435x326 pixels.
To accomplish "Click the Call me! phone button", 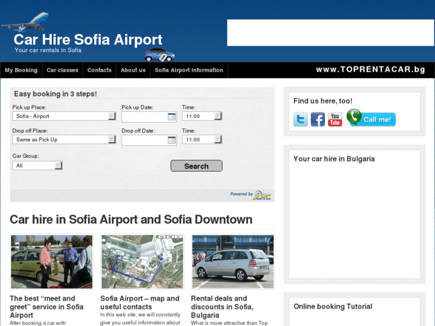I will coord(371,118).
